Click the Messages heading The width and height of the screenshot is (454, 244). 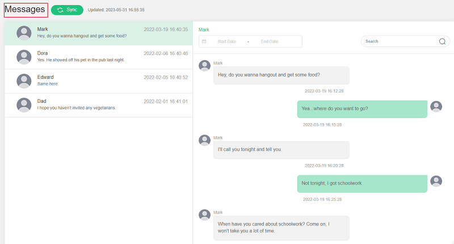coord(25,9)
